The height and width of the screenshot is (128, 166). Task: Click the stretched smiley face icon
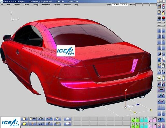163,78
